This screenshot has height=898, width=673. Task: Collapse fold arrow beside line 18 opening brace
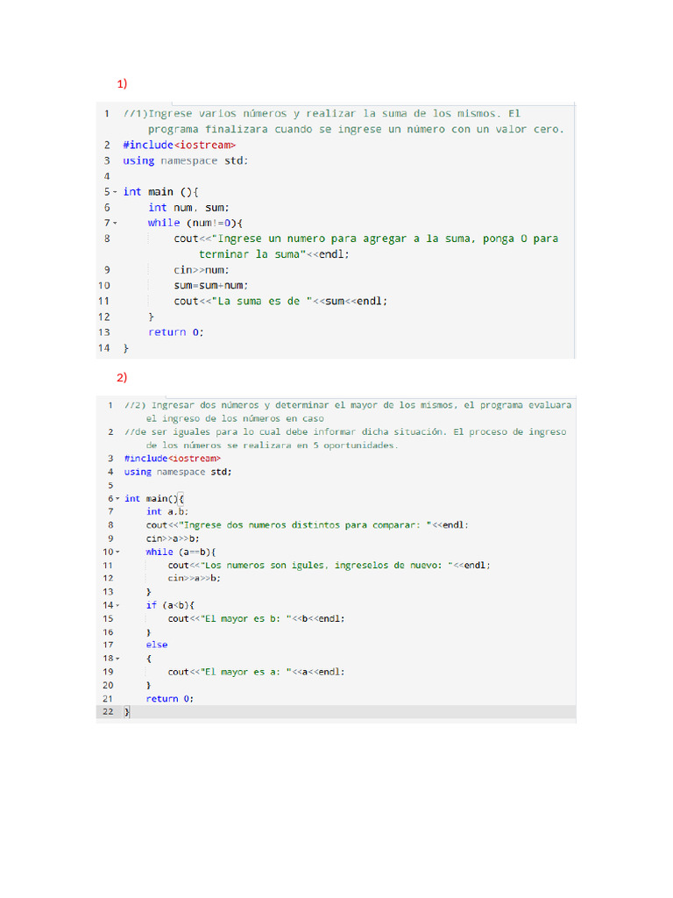coord(118,659)
